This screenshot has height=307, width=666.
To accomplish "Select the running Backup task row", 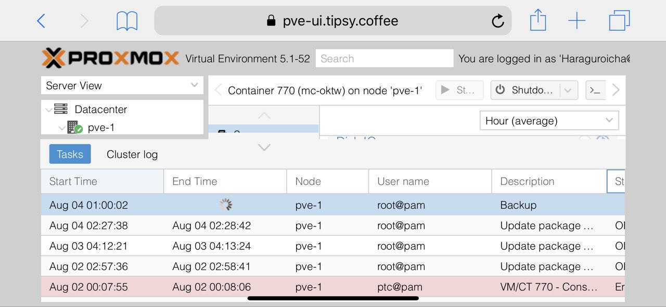I will coord(333,205).
